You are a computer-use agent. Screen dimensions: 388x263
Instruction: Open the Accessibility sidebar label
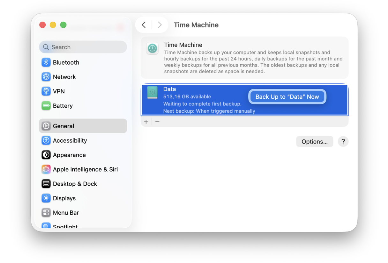click(70, 140)
